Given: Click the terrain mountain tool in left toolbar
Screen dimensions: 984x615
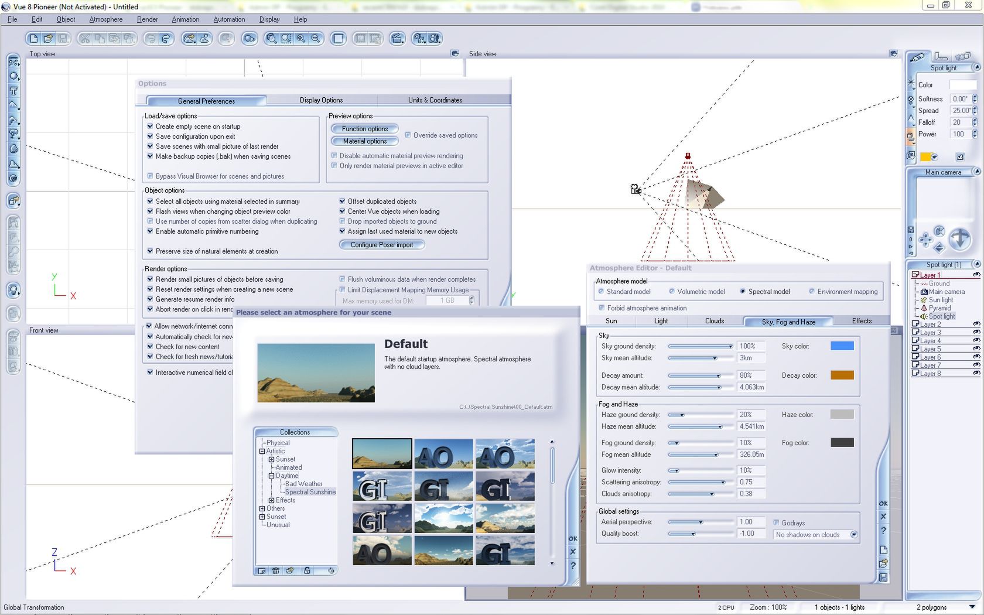Looking at the screenshot, I should pyautogui.click(x=13, y=105).
